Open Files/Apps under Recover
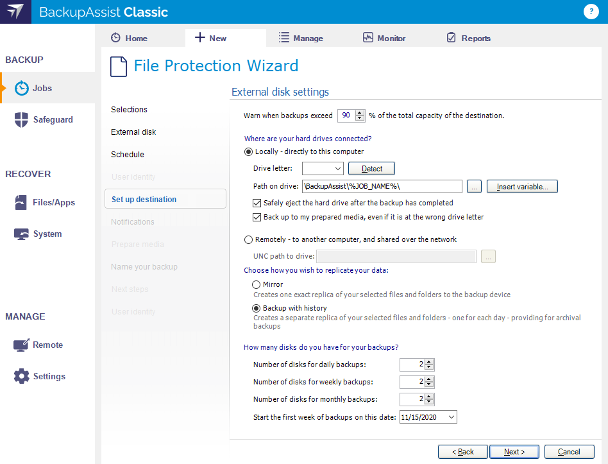Viewport: 608px width, 464px height. tap(47, 203)
